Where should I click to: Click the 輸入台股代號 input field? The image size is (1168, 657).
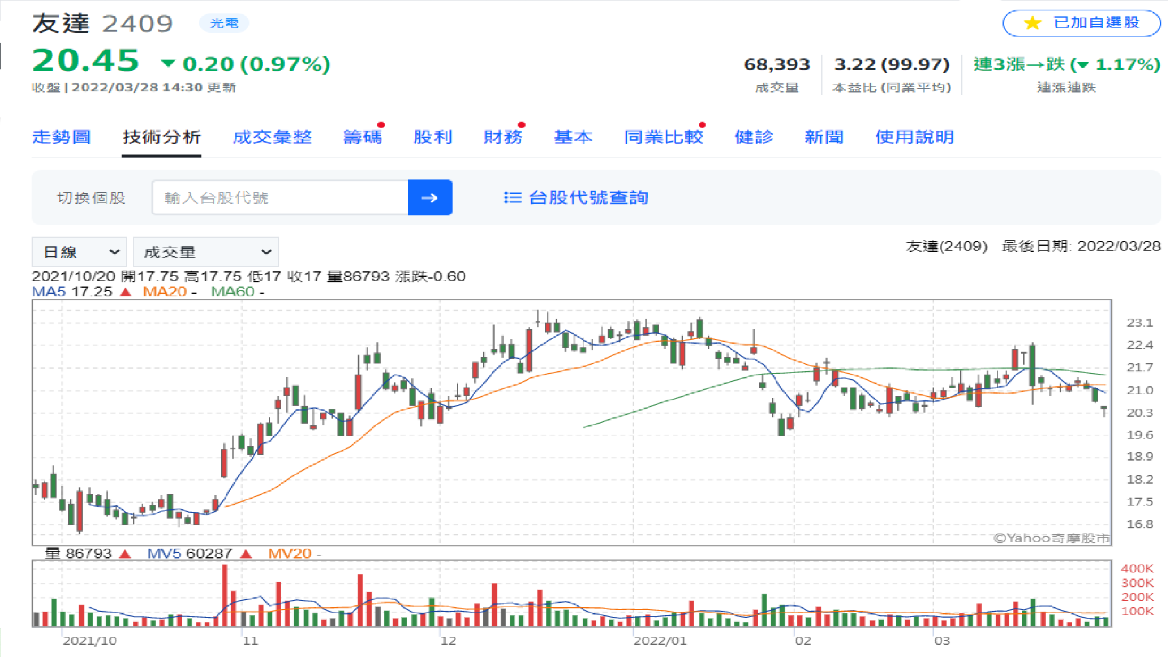(280, 198)
